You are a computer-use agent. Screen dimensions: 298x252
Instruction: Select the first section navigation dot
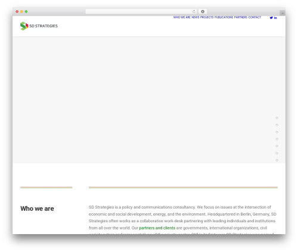277,118
